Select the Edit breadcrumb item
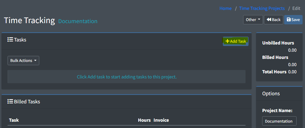 (296, 8)
